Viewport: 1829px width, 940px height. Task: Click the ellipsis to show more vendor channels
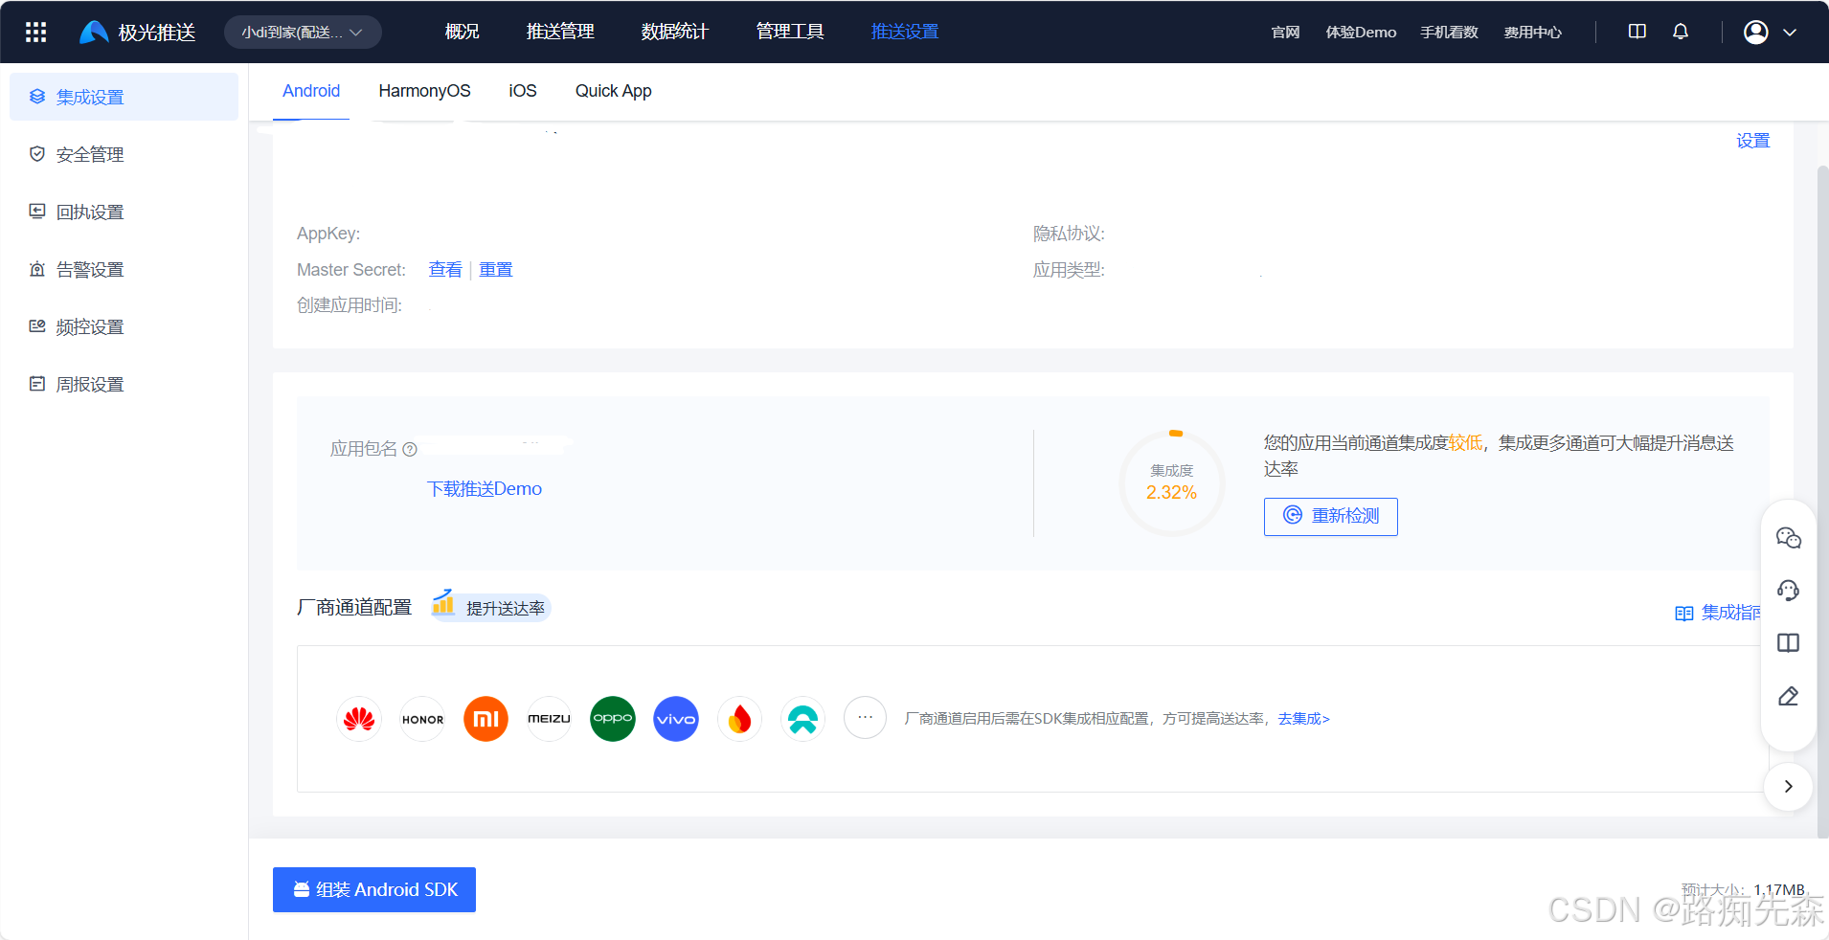point(864,718)
